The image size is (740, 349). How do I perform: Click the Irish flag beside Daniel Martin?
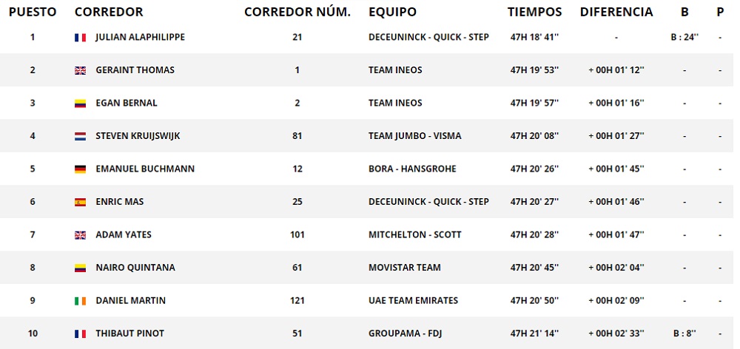[x=81, y=301]
